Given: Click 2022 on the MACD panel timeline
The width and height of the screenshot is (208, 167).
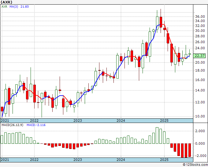Looking at the screenshot, I should pyautogui.click(x=34, y=160).
